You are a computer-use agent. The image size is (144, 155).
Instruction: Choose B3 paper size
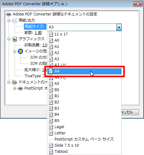[x=84, y=108]
